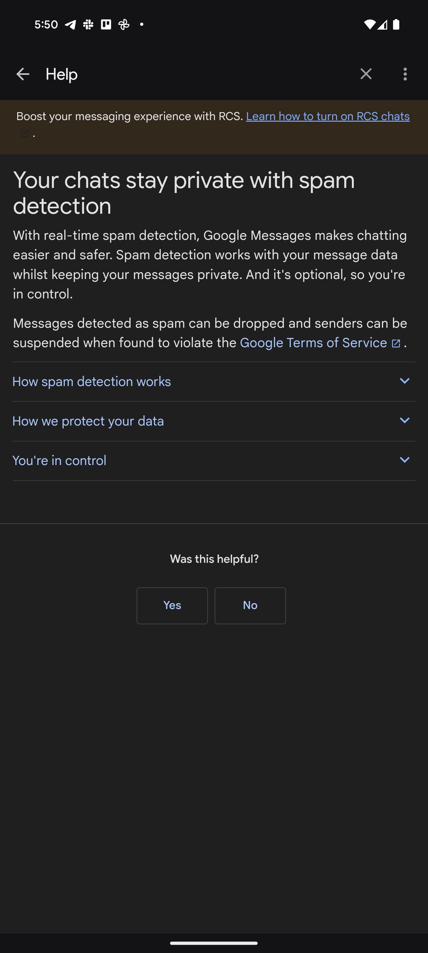Image resolution: width=428 pixels, height=953 pixels.
Task: Tap the external link icon after Terms of Service
Action: pyautogui.click(x=396, y=343)
